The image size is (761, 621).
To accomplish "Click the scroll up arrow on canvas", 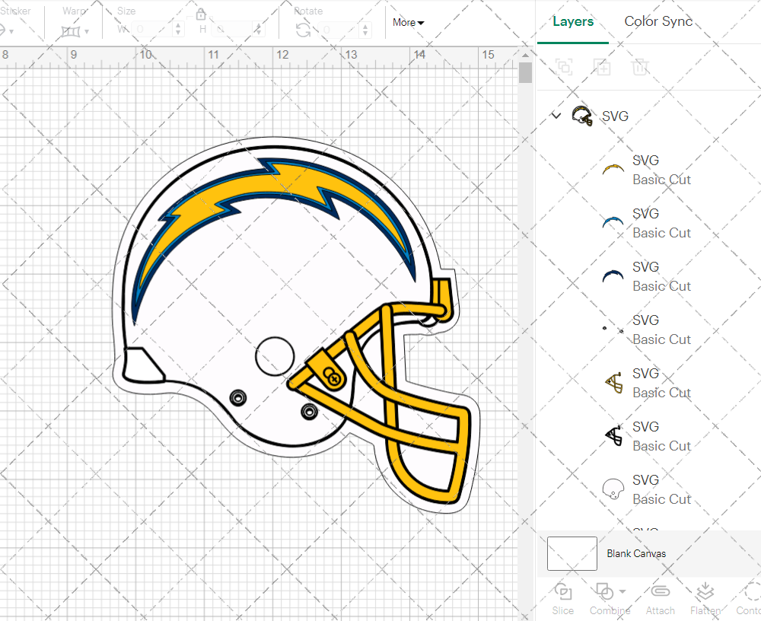I will [525, 55].
